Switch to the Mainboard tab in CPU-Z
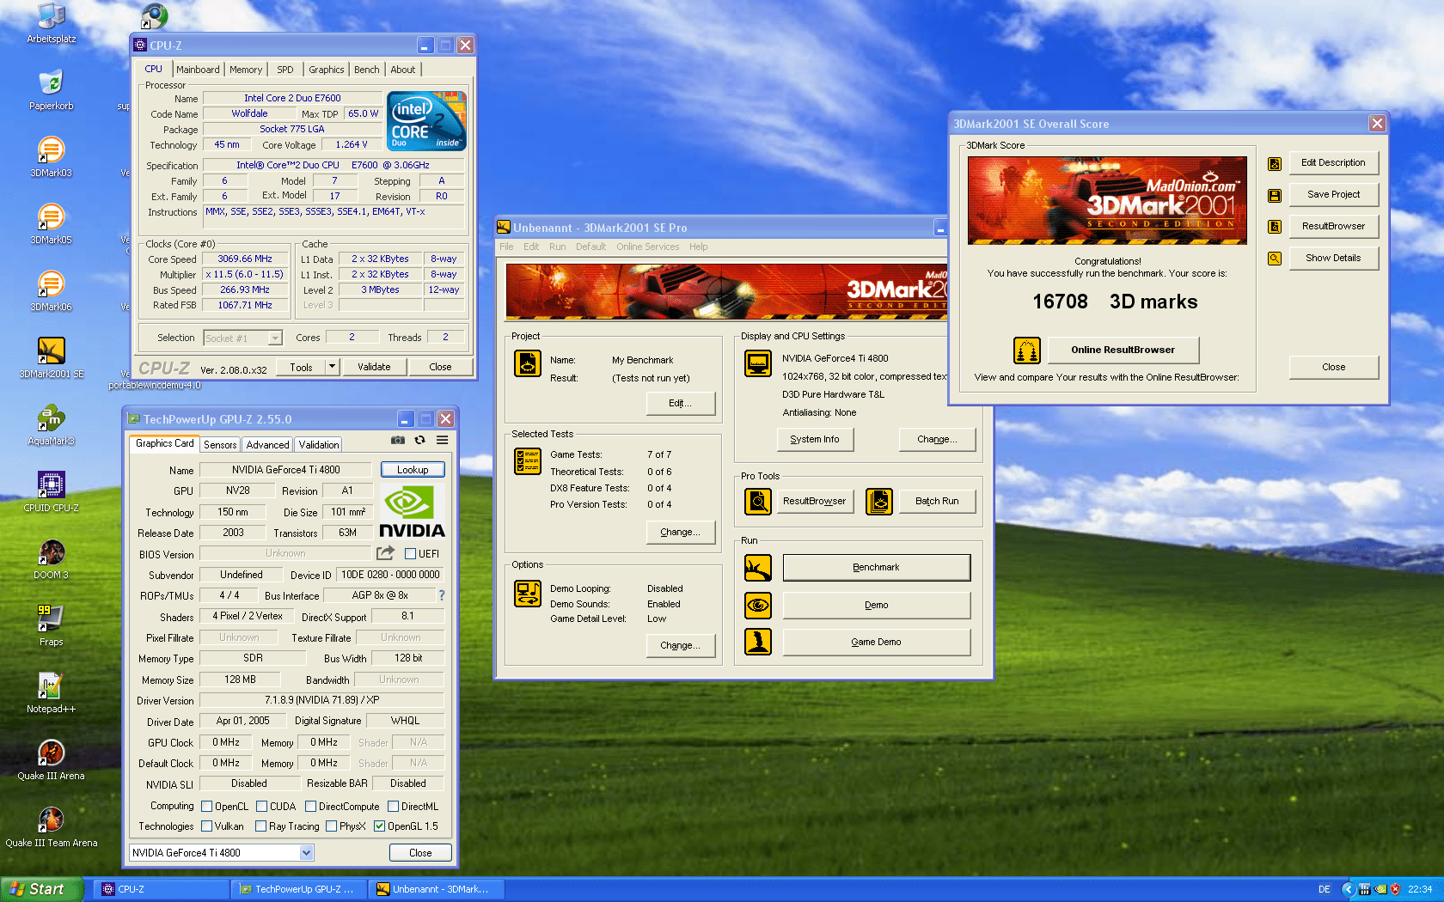1444x902 pixels. 198,70
